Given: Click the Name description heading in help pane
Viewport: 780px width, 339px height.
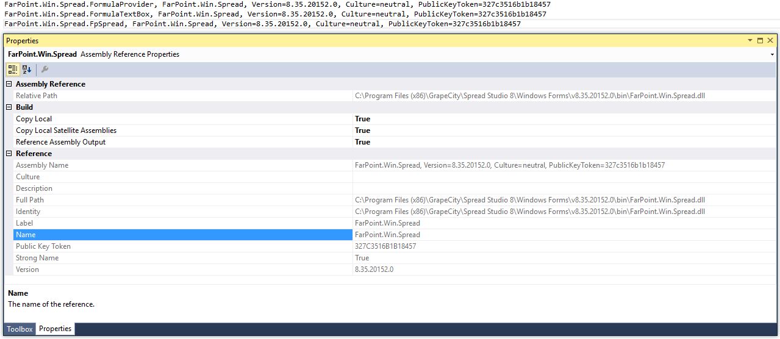Looking at the screenshot, I should (18, 293).
